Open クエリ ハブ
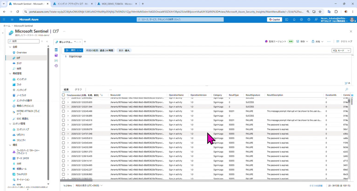Viewport: 357px width, 191px height. click(x=344, y=42)
